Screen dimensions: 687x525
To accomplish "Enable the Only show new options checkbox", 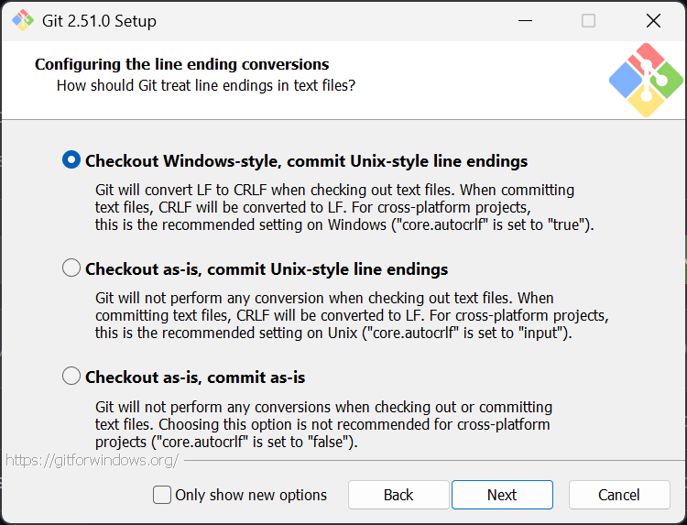I will coord(162,495).
